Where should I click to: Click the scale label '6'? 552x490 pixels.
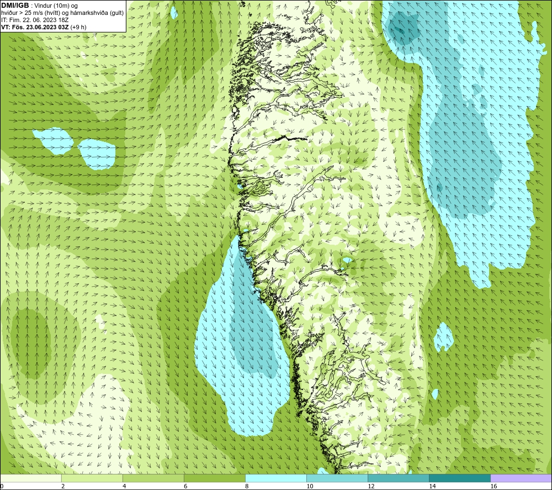[185, 487]
